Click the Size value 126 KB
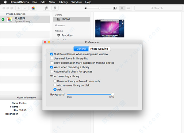The width and height of the screenshot is (184, 133). tap(23, 110)
